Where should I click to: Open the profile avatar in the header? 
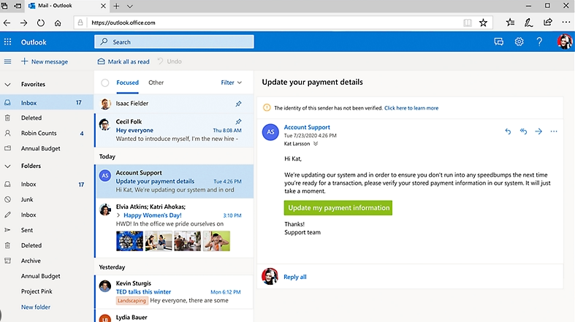[x=565, y=42]
